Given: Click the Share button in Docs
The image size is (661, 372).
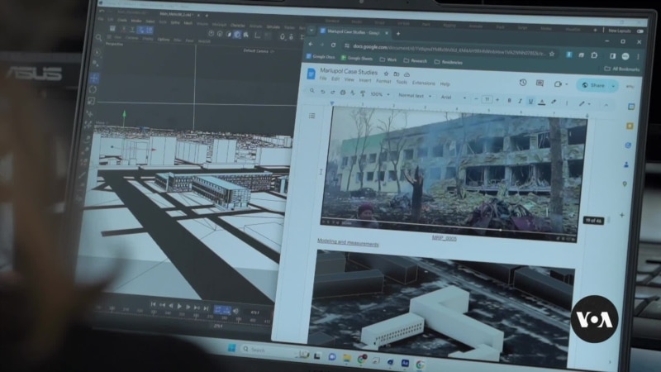Looking at the screenshot, I should tap(592, 85).
